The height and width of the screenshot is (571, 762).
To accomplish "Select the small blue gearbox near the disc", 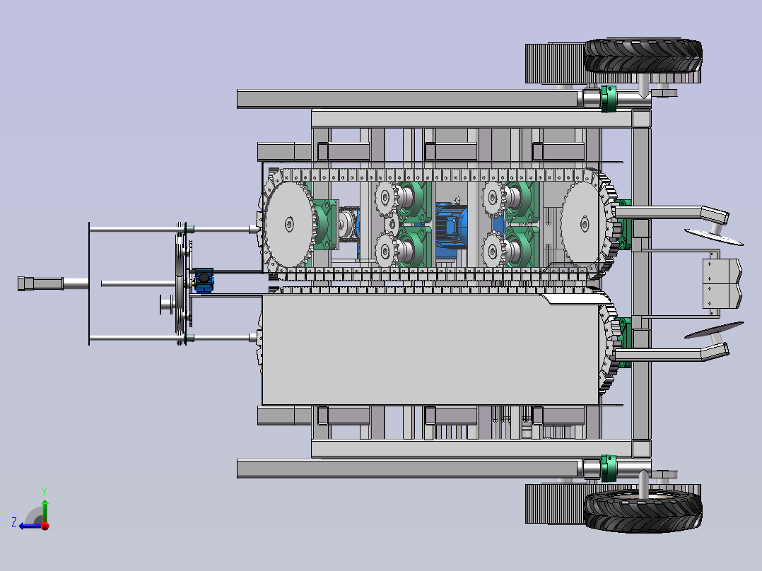I will [203, 281].
